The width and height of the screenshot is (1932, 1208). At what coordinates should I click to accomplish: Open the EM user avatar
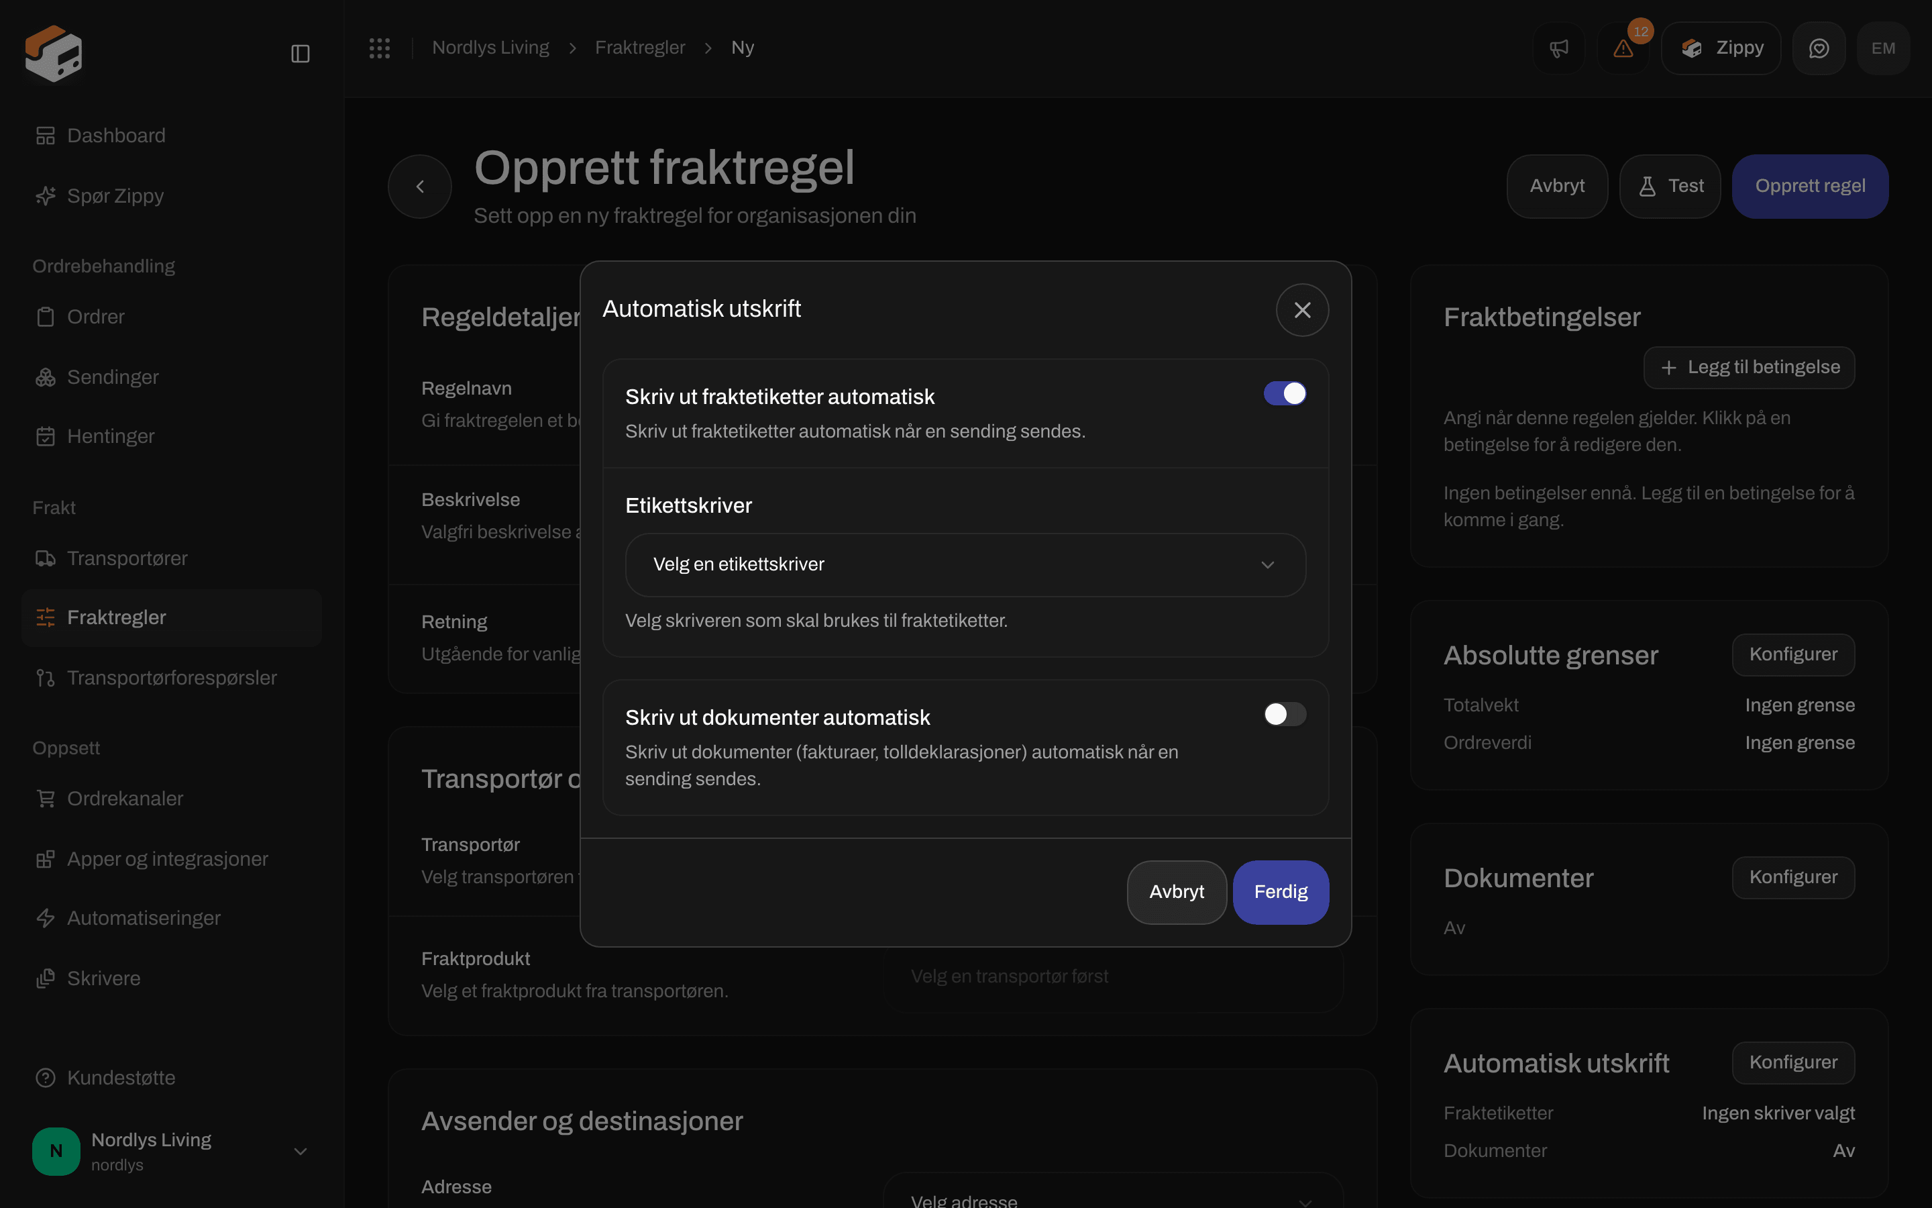click(x=1883, y=49)
